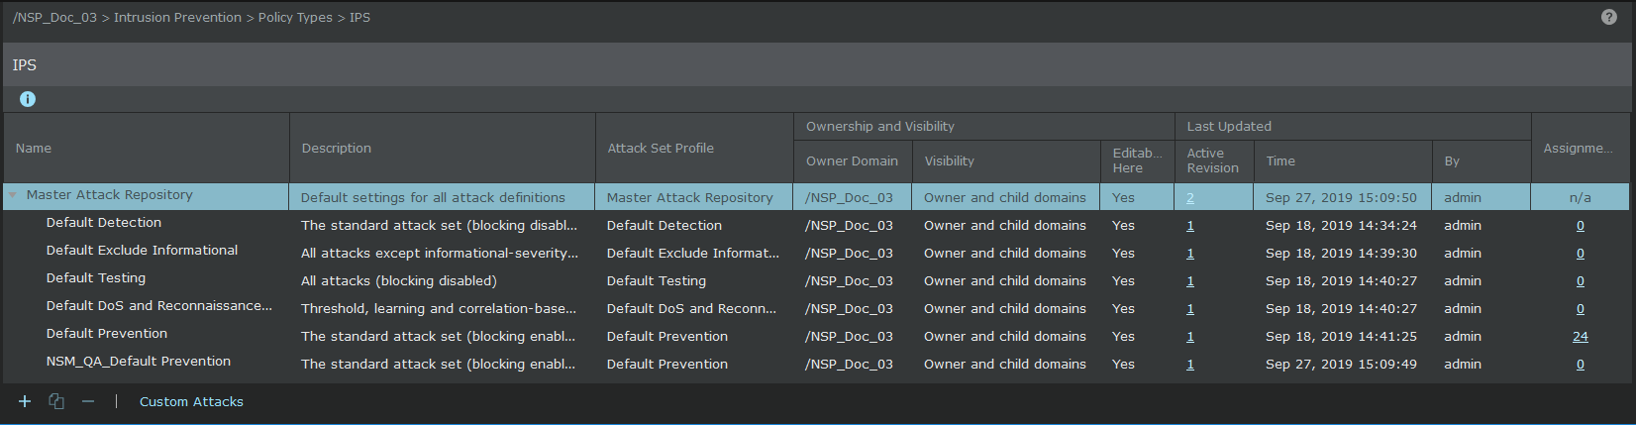Open 0 assignments link for Default DoS row
1636x425 pixels.
1581,308
